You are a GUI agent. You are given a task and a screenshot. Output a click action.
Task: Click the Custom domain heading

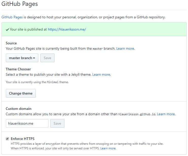19,109
